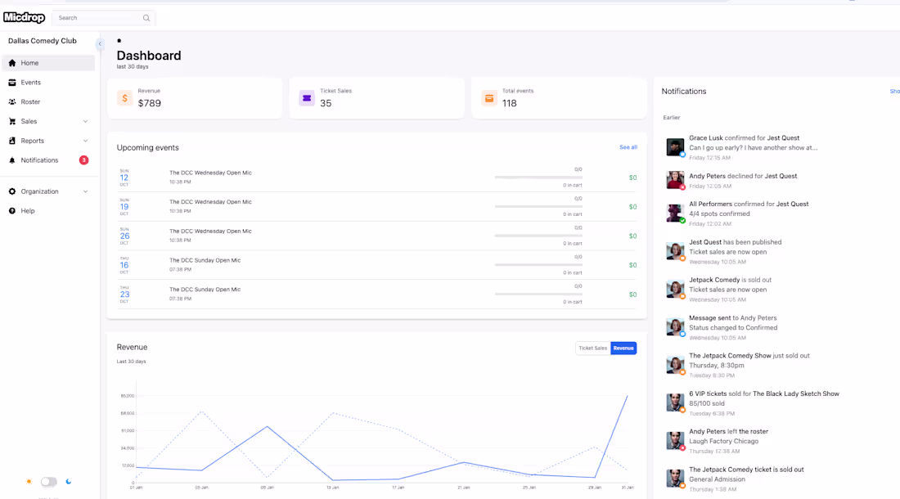This screenshot has width=900, height=499.
Task: Click 'See all' upcoming events link
Action: [x=628, y=147]
